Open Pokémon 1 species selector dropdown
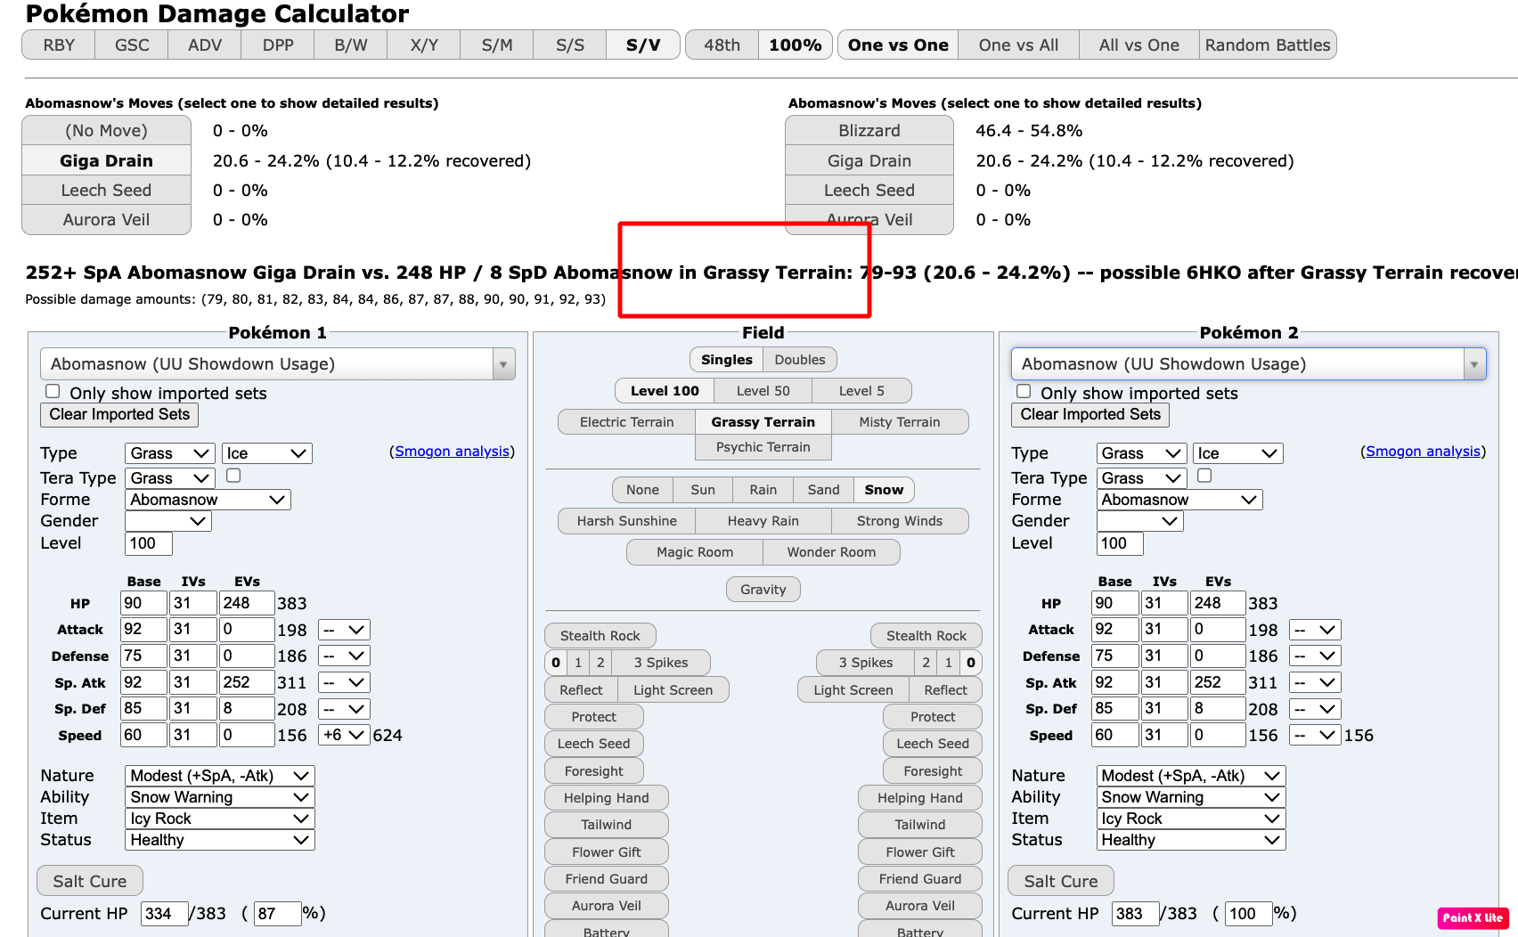The image size is (1518, 937). tap(278, 363)
